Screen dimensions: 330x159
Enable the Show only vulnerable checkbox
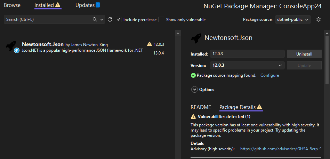click(161, 20)
